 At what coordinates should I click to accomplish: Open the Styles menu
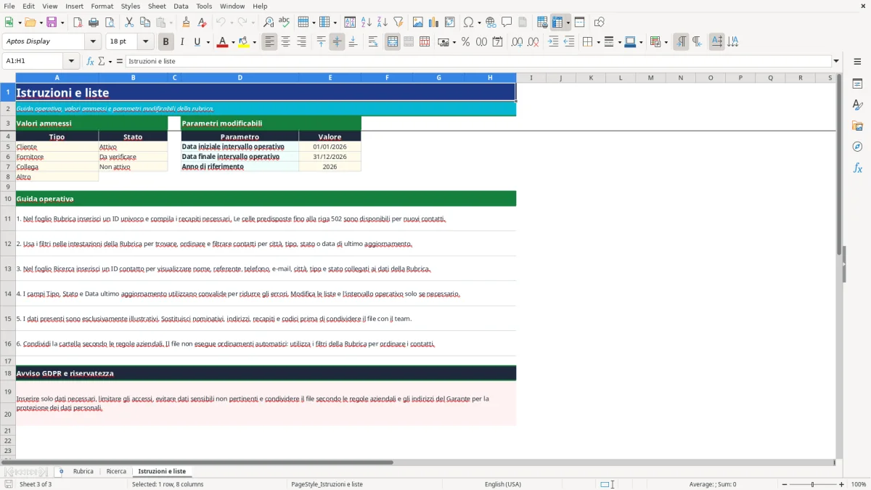point(131,6)
